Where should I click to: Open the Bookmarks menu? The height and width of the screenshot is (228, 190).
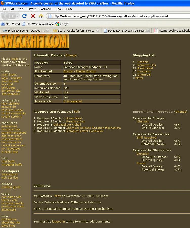[x=46, y=9]
